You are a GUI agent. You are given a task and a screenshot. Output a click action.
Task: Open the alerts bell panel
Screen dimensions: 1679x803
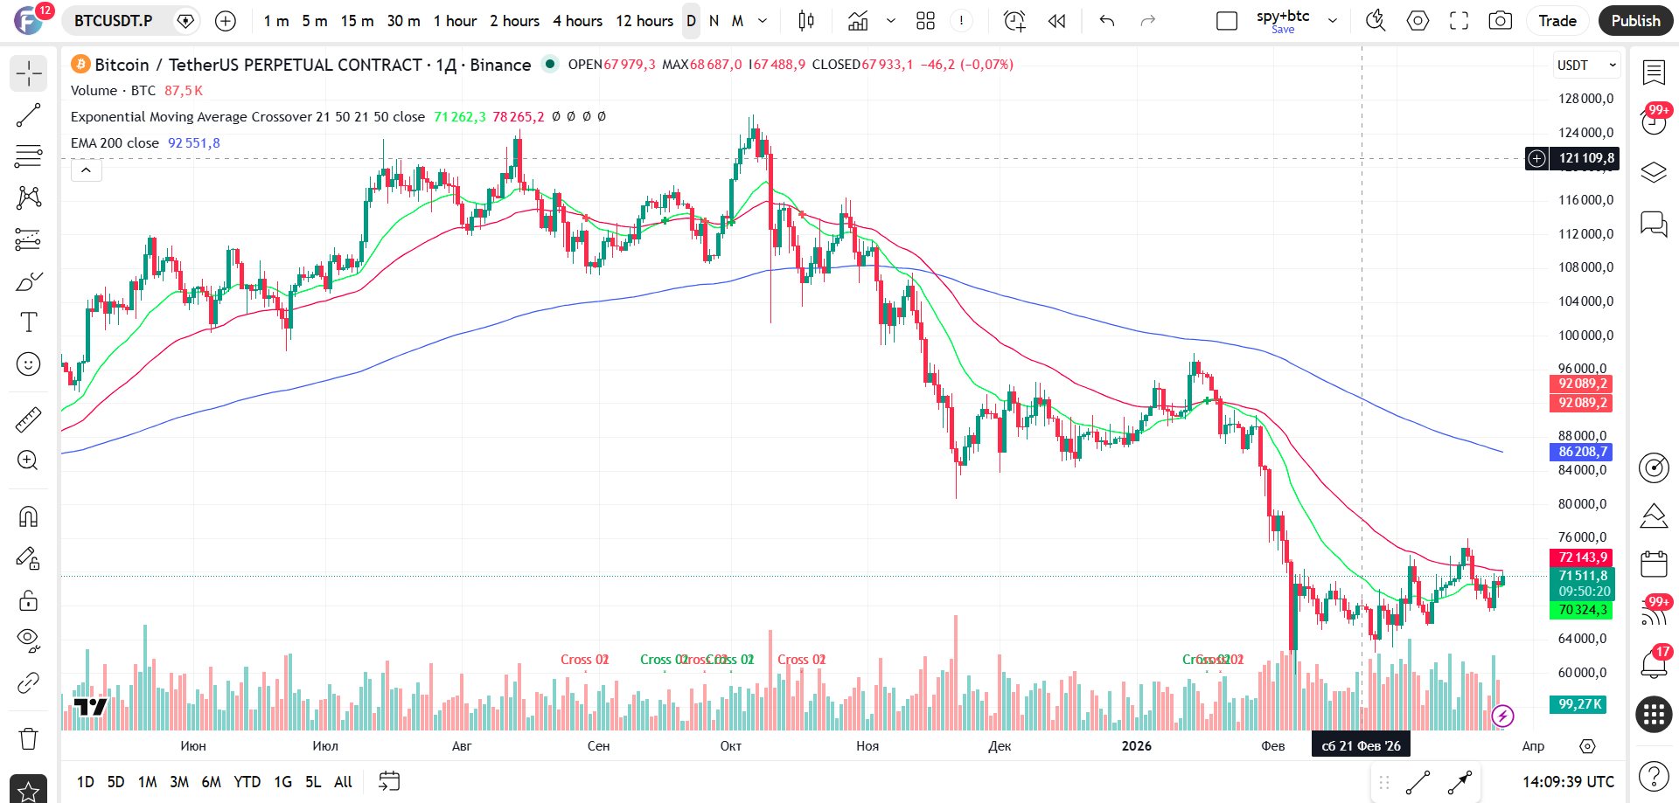coord(1653,665)
